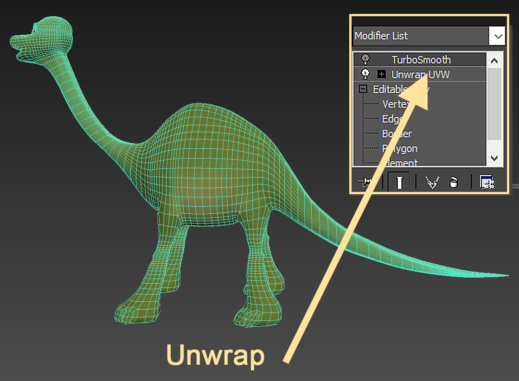This screenshot has height=381, width=519.
Task: Click the modifier stack scroll-up arrow
Action: coord(494,59)
